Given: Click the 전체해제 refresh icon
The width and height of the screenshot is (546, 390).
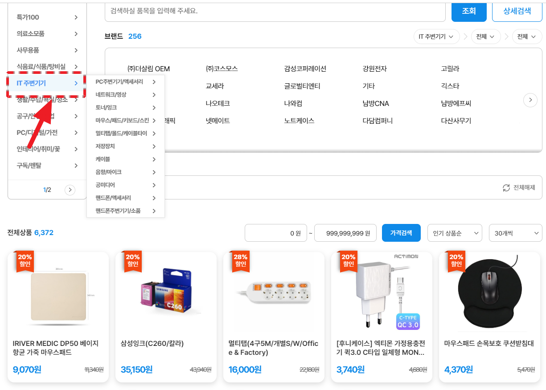Looking at the screenshot, I should pos(506,188).
